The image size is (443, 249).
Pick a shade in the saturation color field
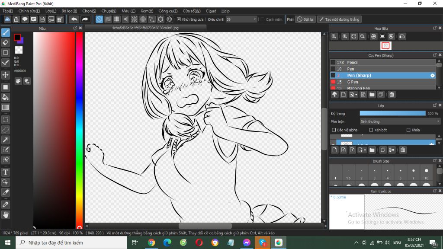54,130
